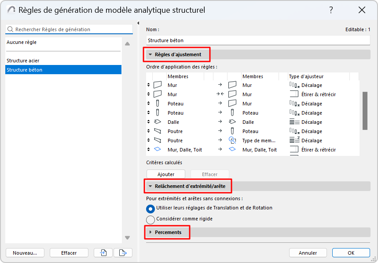Select Structure acier in rule list
Image resolution: width=378 pixels, height=263 pixels.
coord(26,61)
